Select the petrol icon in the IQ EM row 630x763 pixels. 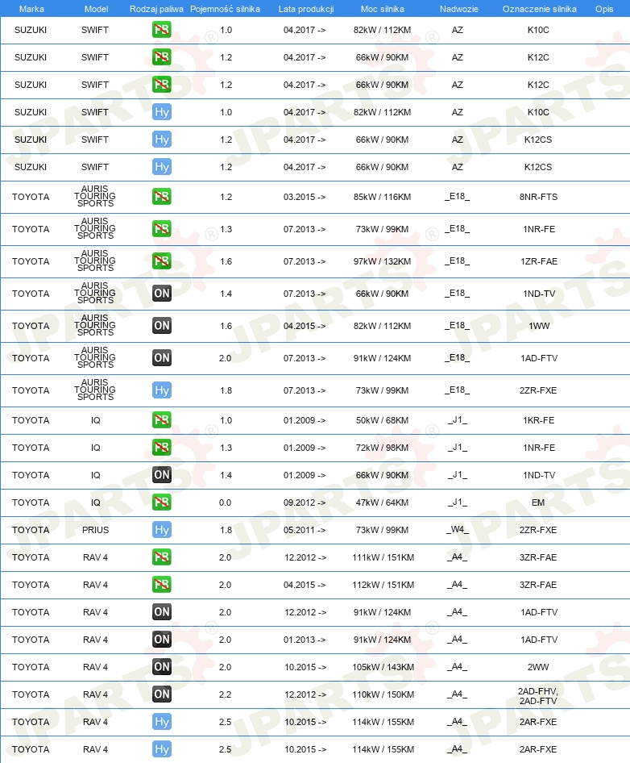coord(161,502)
